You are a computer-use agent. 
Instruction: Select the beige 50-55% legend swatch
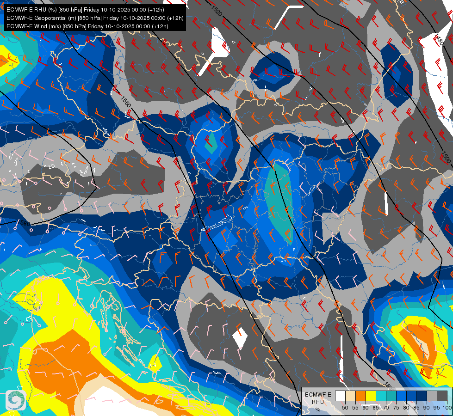[x=350, y=396]
